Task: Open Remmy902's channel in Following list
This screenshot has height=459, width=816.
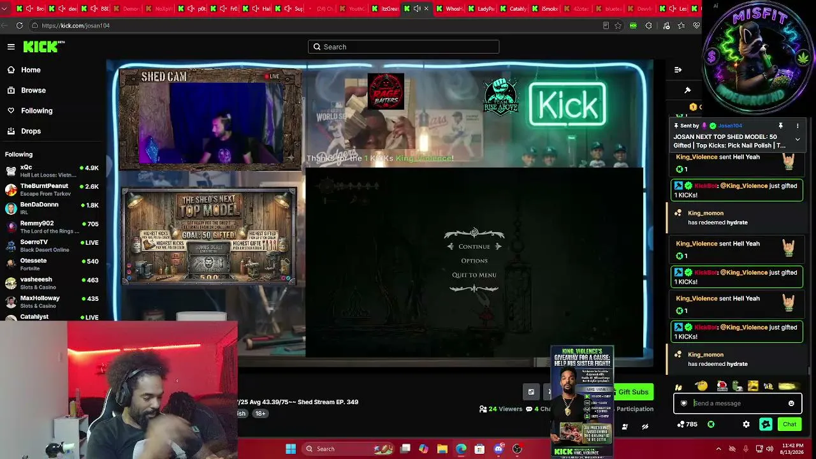Action: 52,227
